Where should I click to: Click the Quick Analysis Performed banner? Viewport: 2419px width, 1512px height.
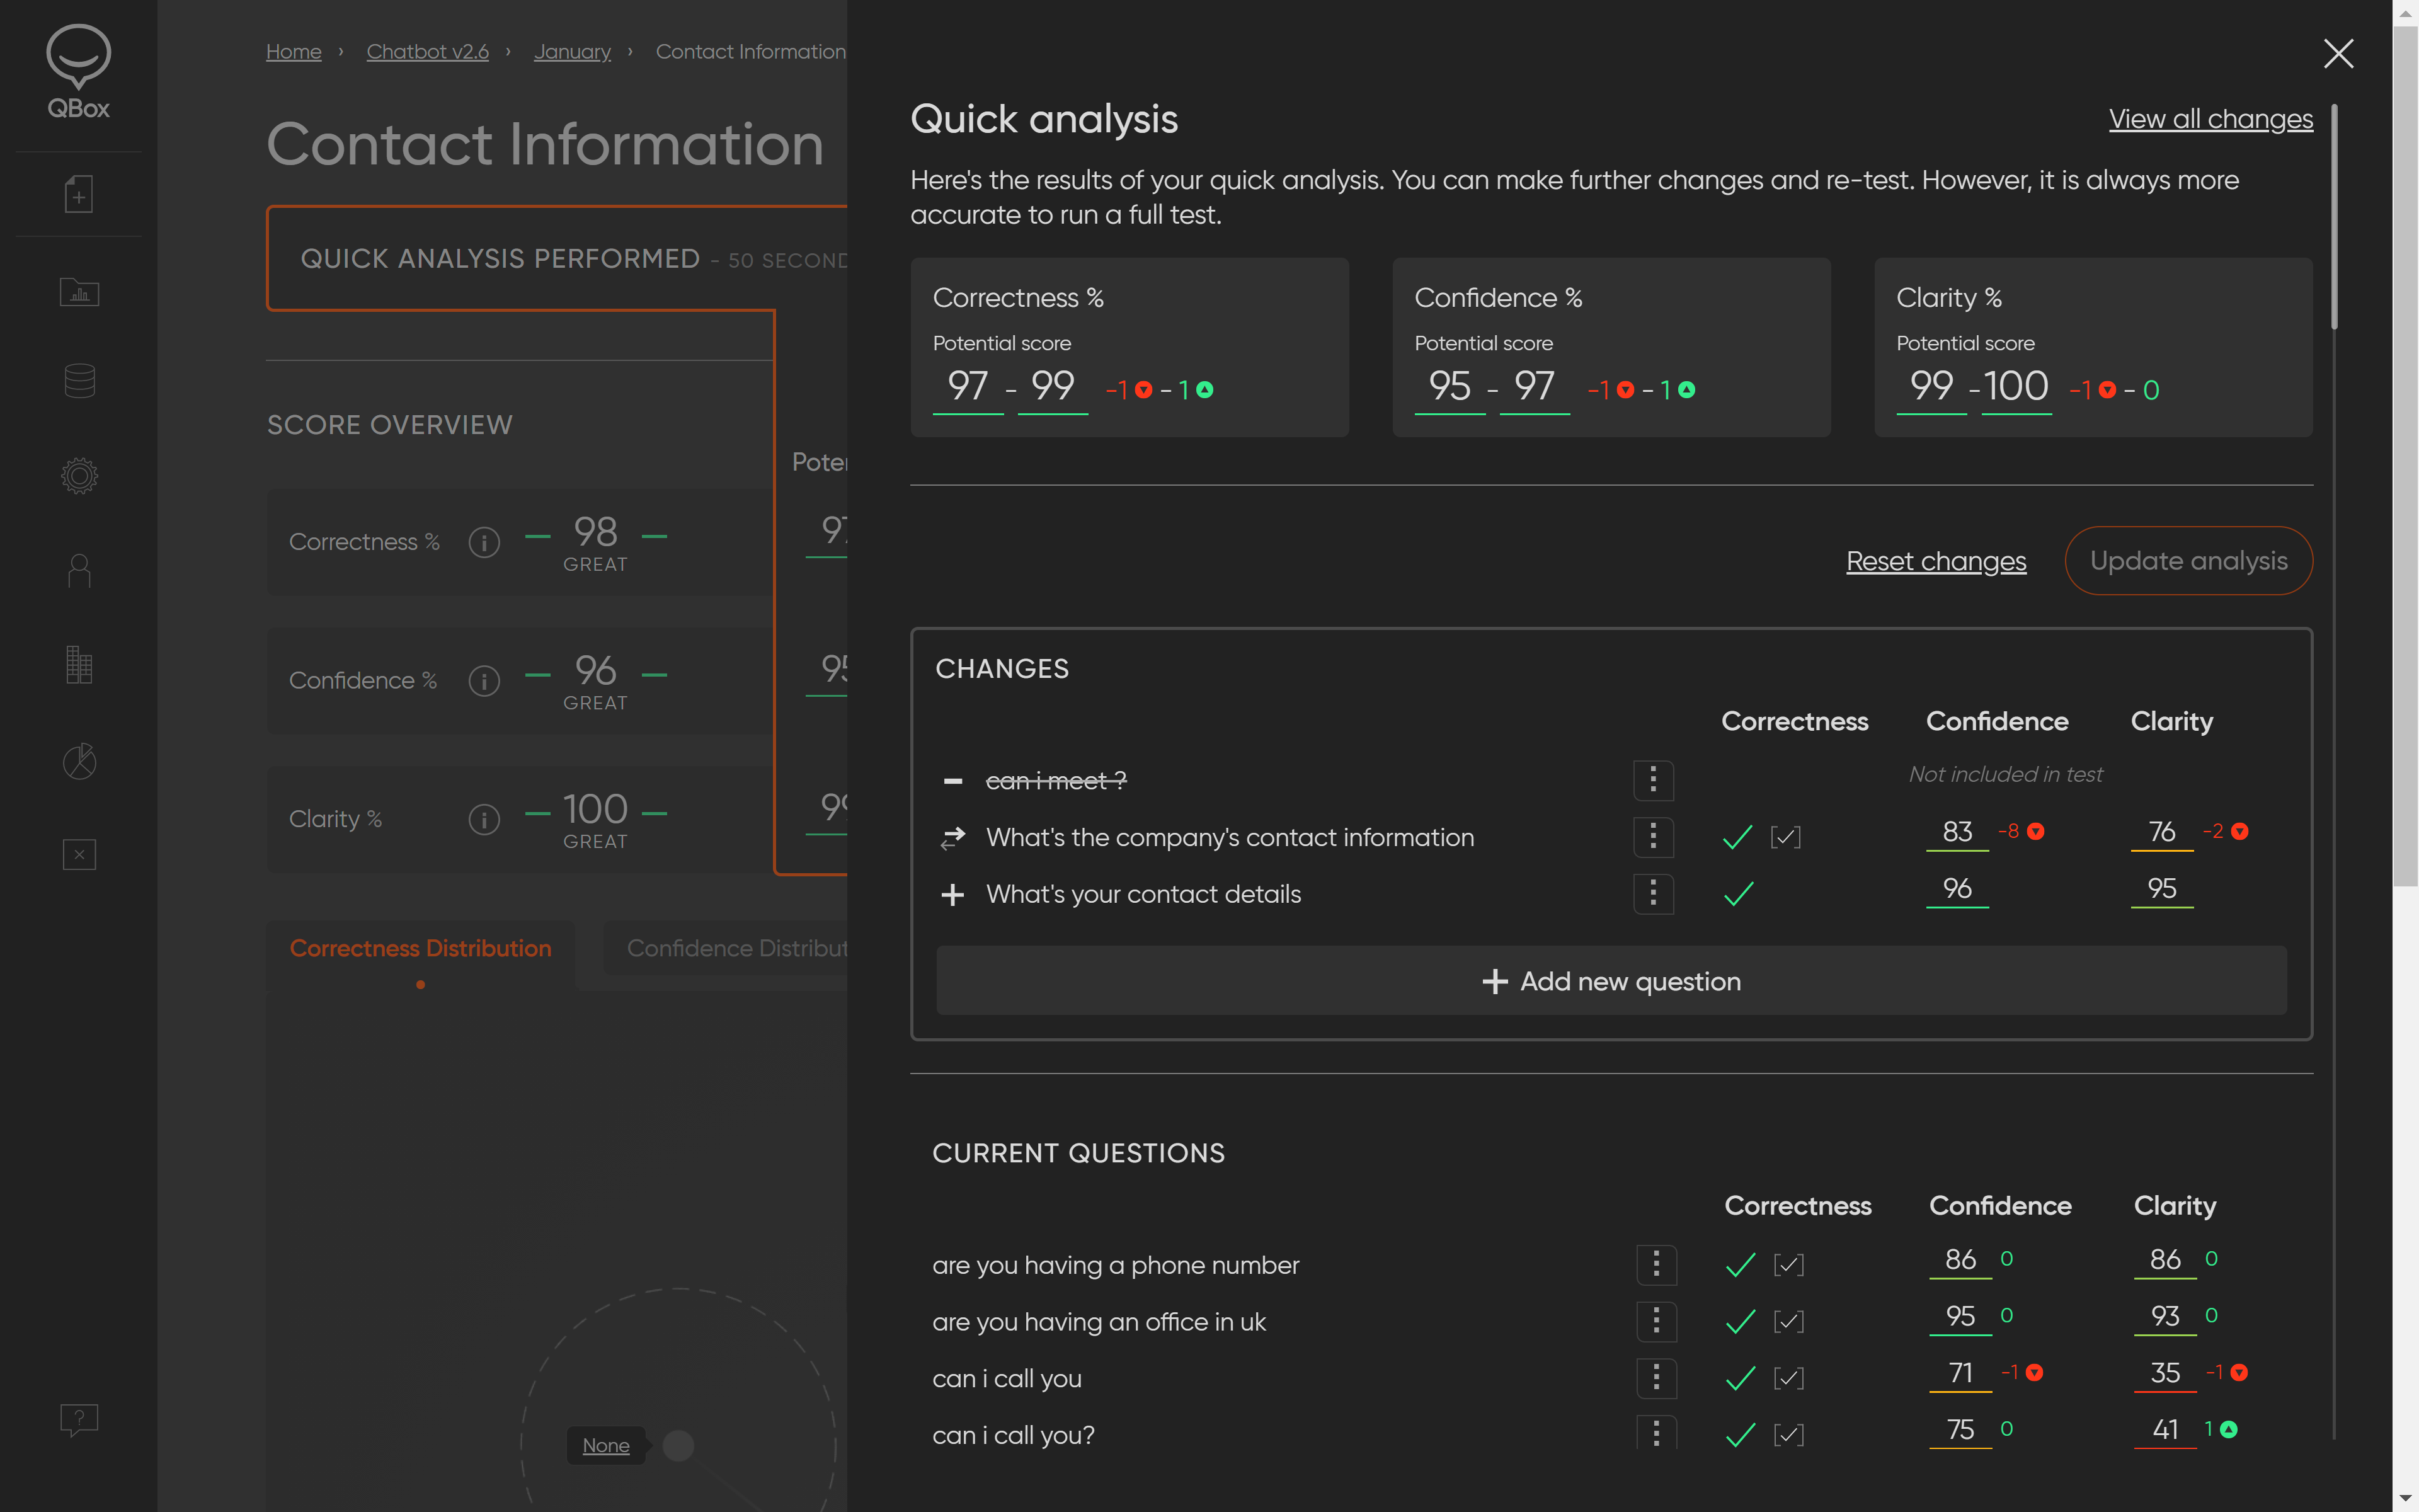(x=558, y=259)
